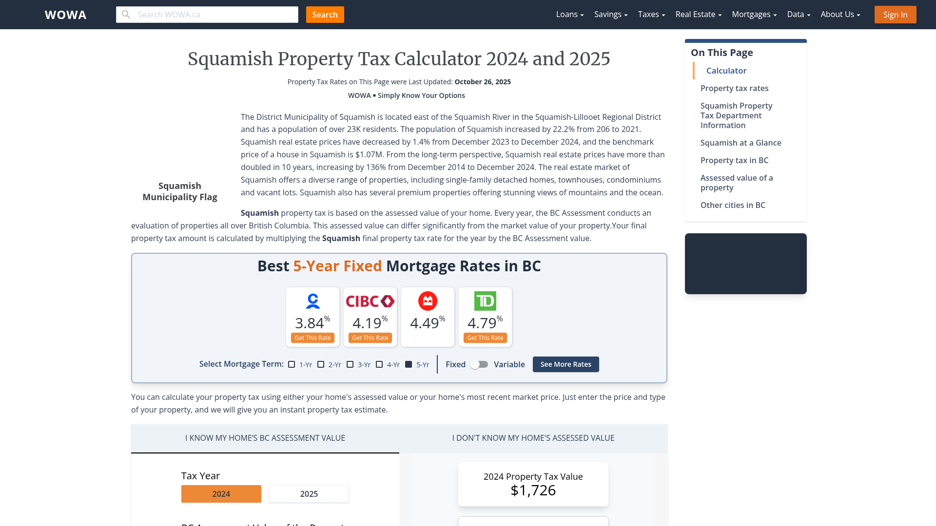Click the WOWA logo in the header
The image size is (936, 526).
tap(65, 14)
